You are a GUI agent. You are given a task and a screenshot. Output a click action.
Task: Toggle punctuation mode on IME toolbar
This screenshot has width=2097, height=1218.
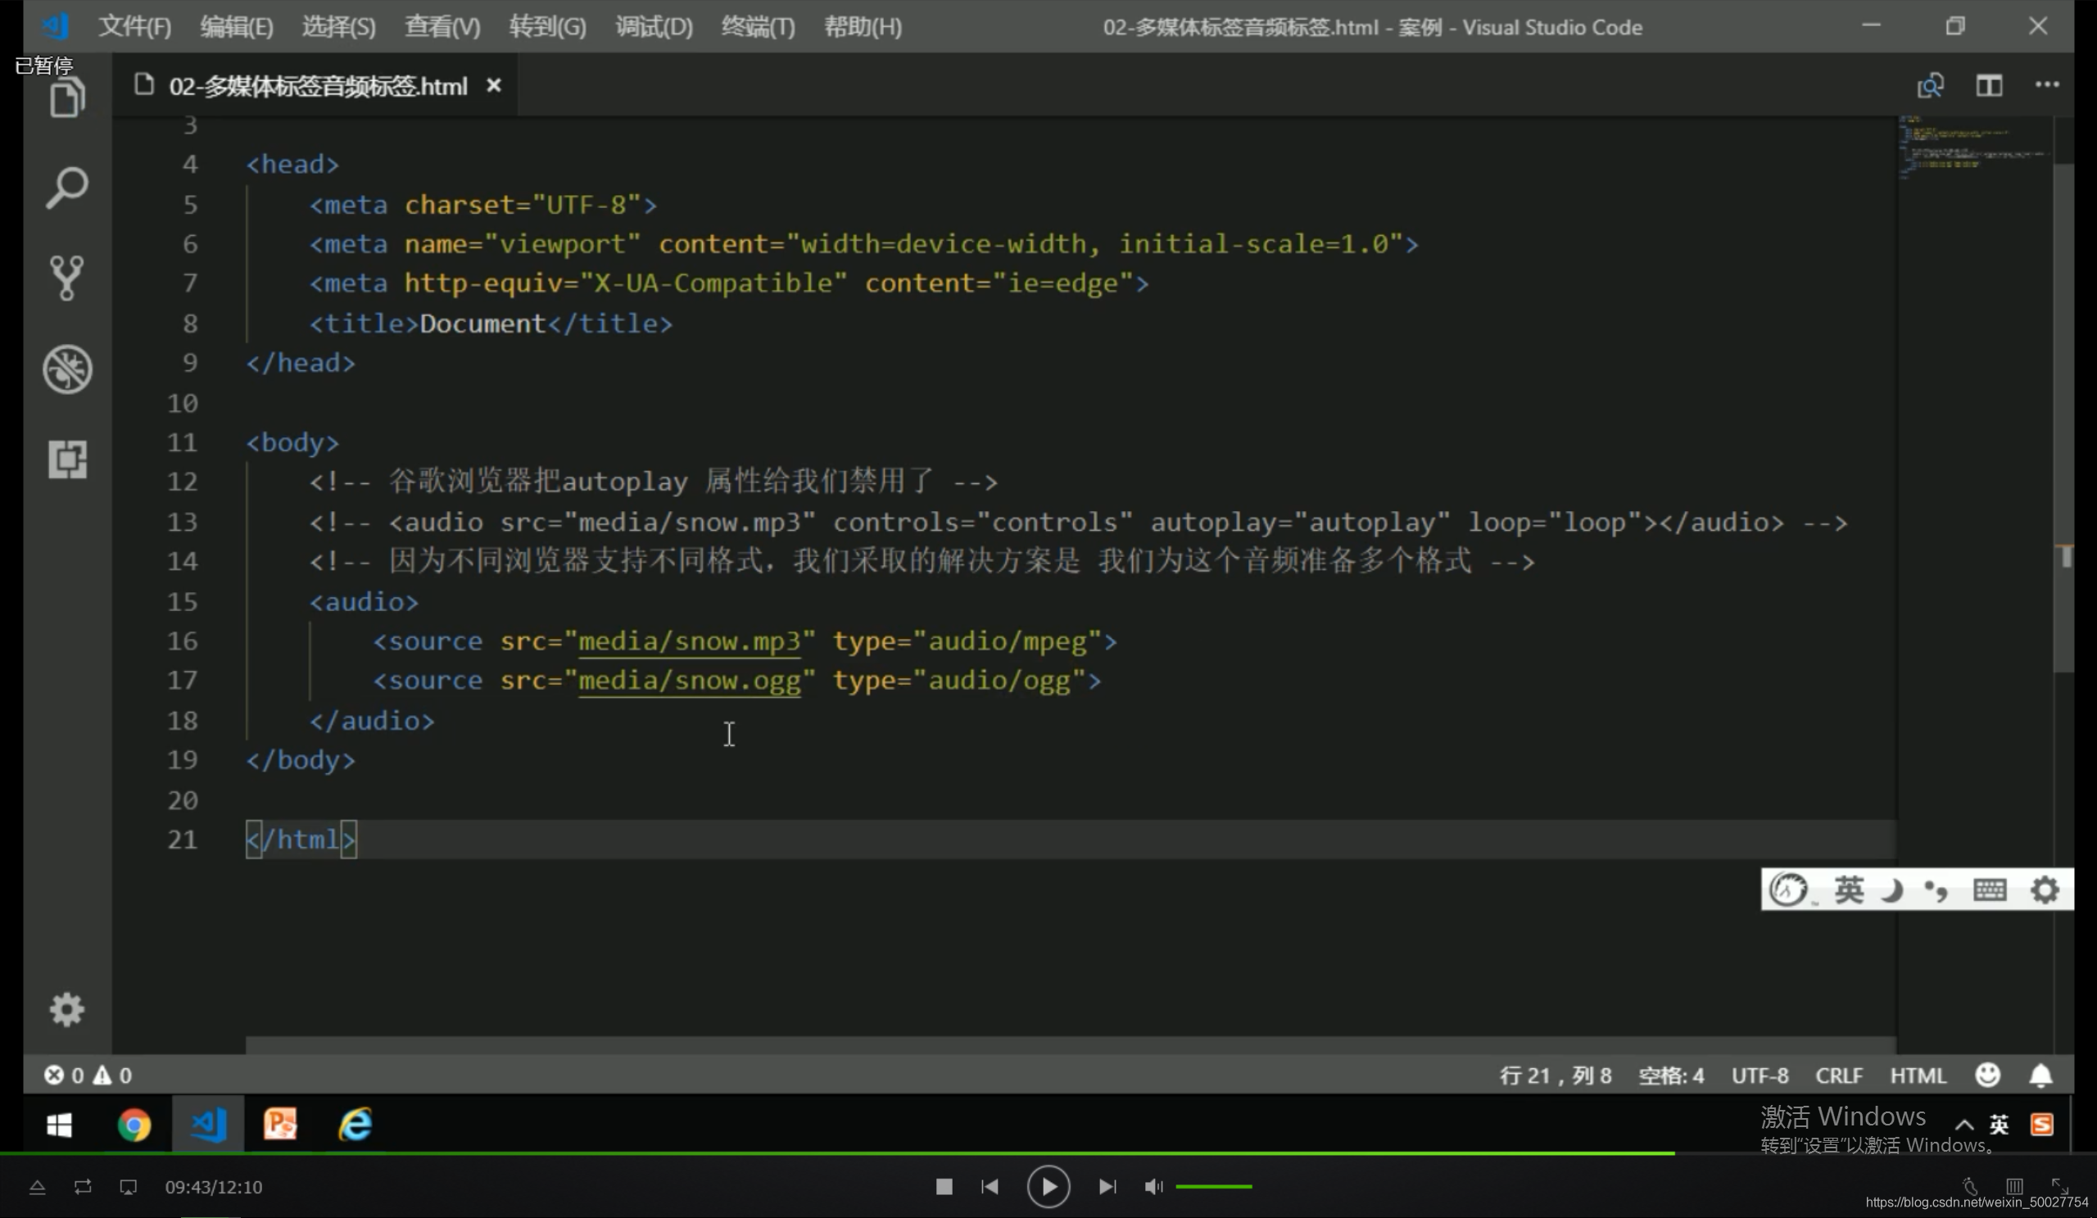[1936, 890]
